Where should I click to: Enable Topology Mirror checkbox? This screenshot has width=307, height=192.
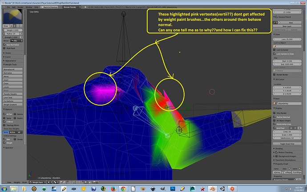[x=4, y=125]
